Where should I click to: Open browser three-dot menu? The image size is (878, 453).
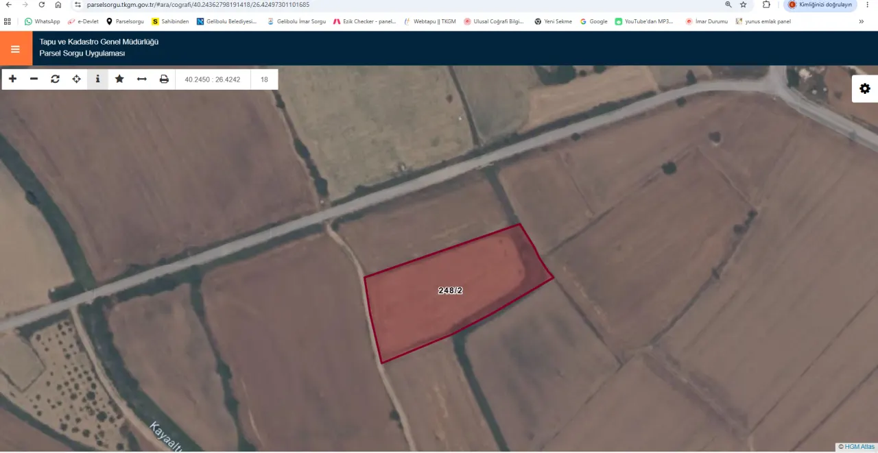[x=868, y=5]
